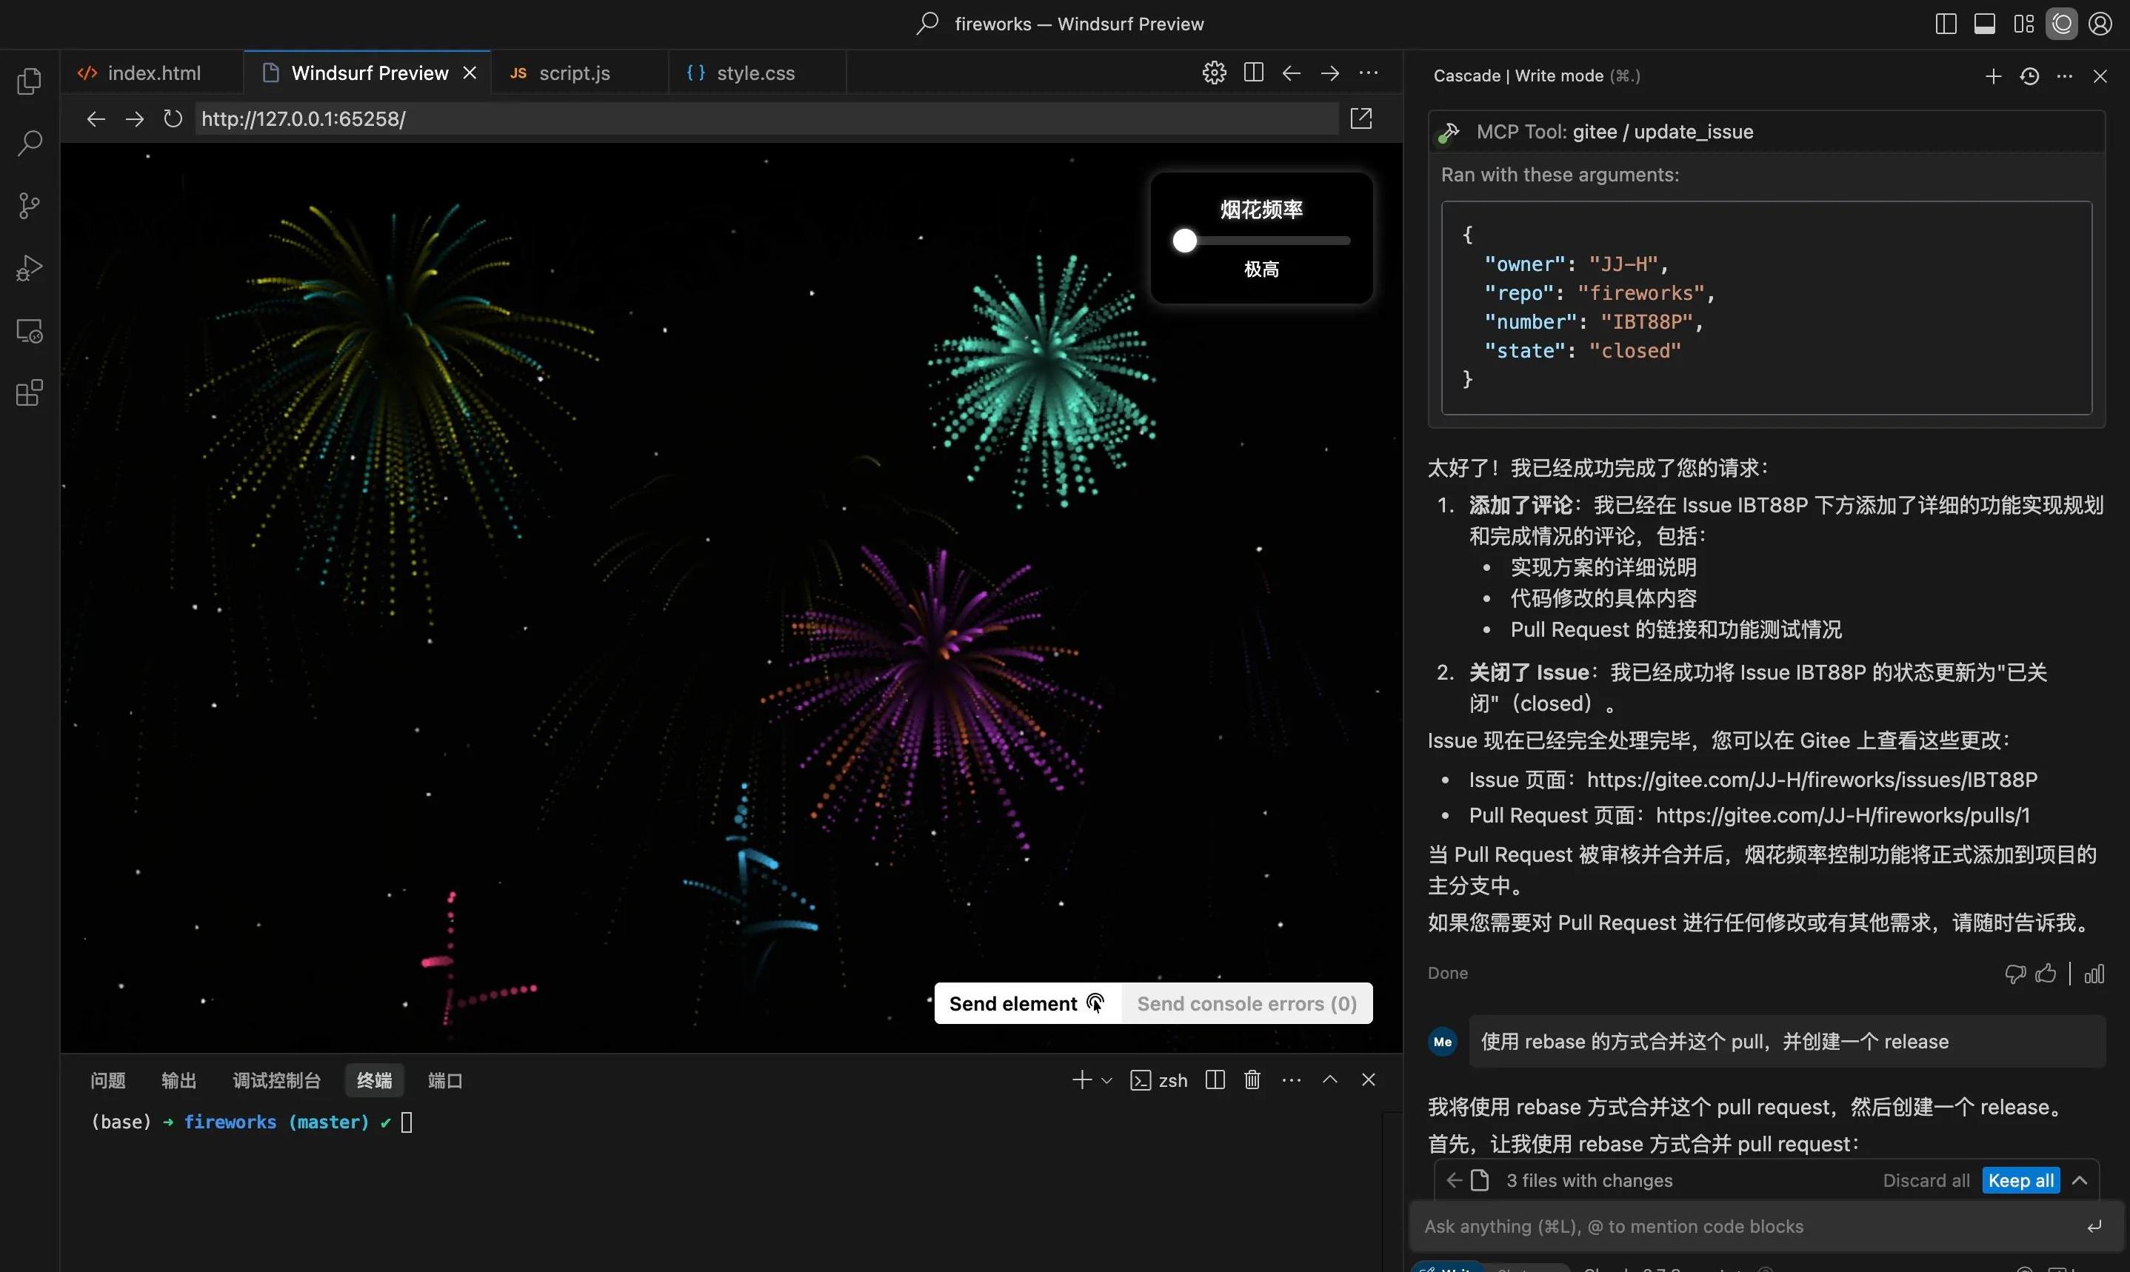The width and height of the screenshot is (2130, 1272).
Task: Open Cascade conversation history
Action: 2029,76
